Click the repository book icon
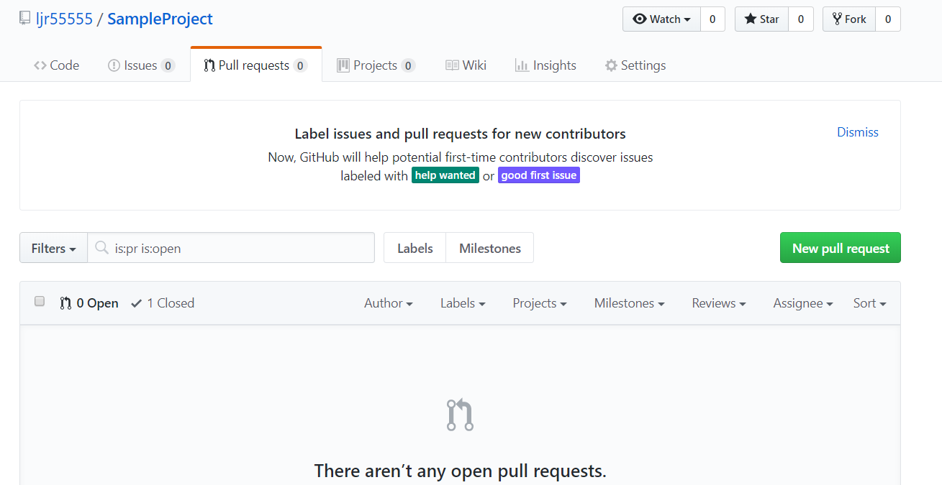This screenshot has width=942, height=485. click(x=25, y=19)
